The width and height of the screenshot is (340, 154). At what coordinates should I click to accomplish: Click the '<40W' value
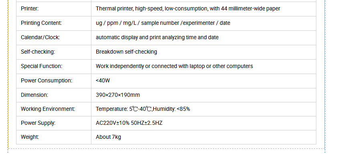click(103, 81)
